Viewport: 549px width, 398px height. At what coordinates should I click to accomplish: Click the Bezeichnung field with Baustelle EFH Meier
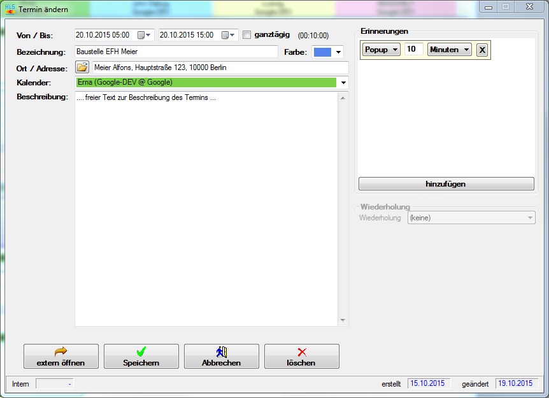pyautogui.click(x=176, y=52)
